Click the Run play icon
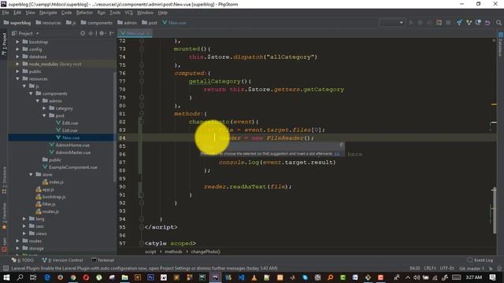 tap(411, 23)
